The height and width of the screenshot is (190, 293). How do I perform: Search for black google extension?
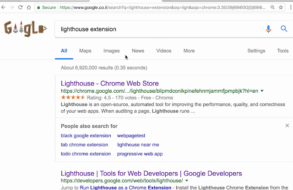coord(86,136)
